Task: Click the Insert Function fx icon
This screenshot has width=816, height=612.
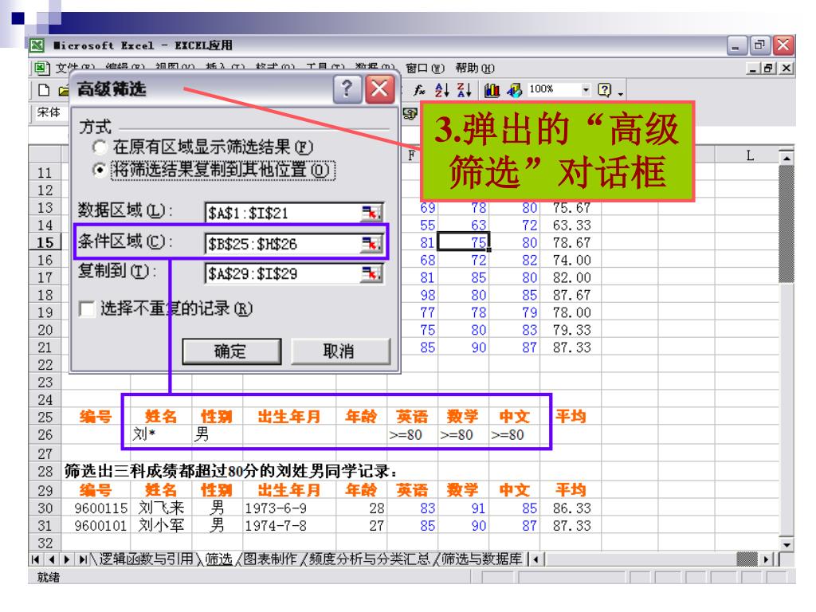Action: tap(419, 90)
